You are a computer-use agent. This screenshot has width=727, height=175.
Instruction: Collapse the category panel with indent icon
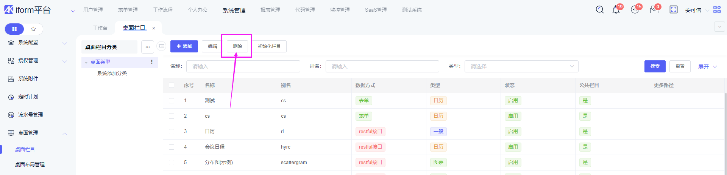click(x=162, y=46)
